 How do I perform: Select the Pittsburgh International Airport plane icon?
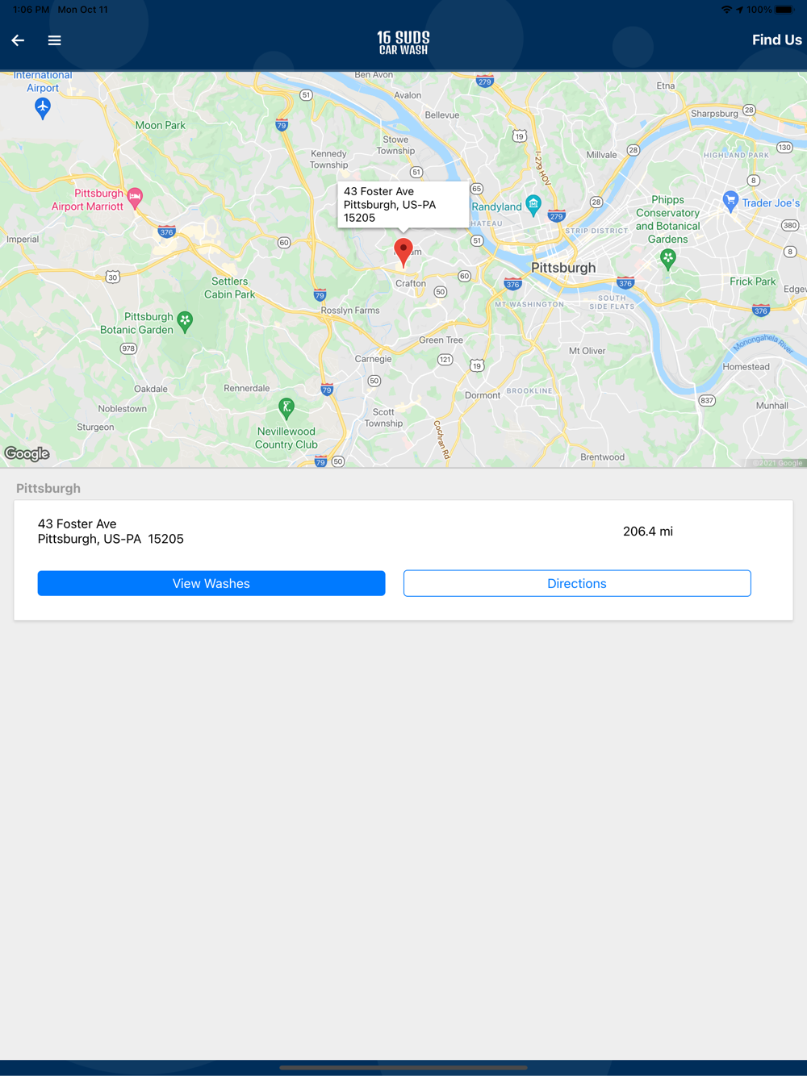click(x=43, y=107)
